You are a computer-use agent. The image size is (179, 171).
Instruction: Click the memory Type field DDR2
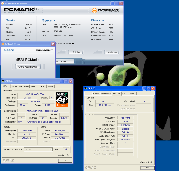click(x=105, y=101)
